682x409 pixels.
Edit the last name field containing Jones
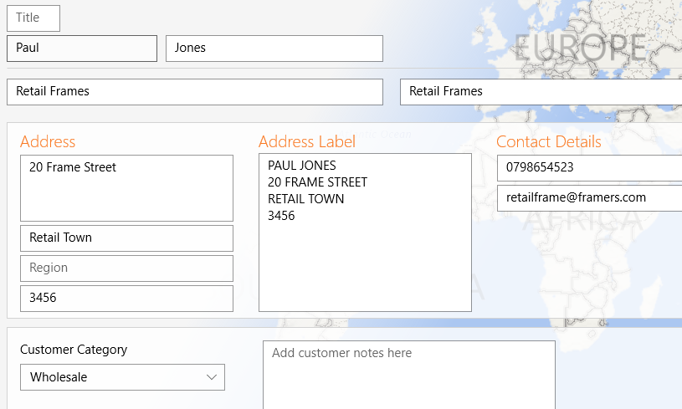pos(274,49)
